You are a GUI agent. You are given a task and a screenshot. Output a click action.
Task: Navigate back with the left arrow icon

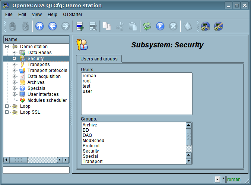coord(53,26)
